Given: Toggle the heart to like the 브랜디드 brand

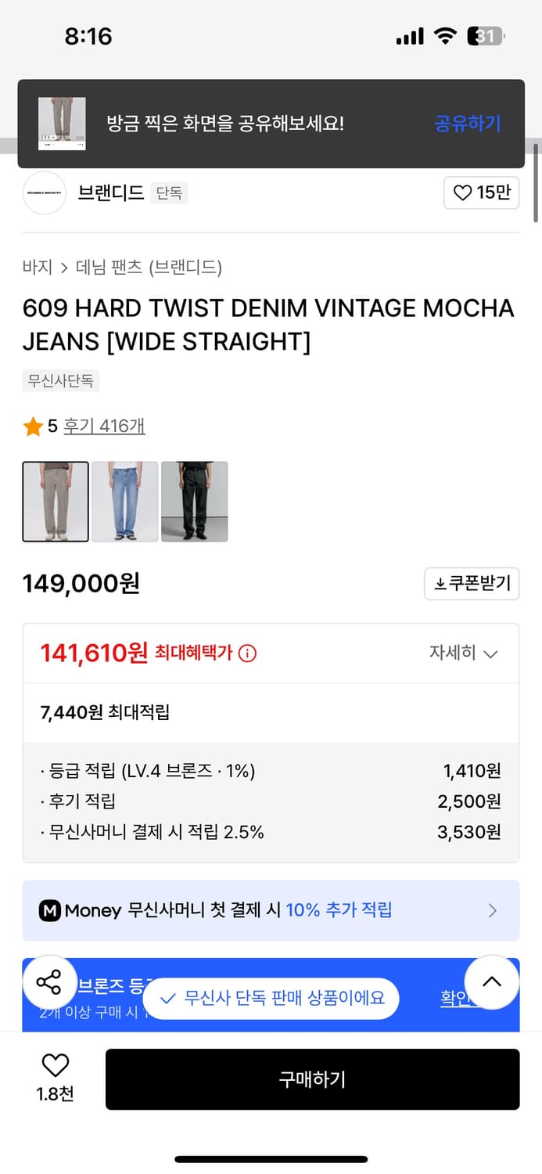Looking at the screenshot, I should [x=463, y=193].
